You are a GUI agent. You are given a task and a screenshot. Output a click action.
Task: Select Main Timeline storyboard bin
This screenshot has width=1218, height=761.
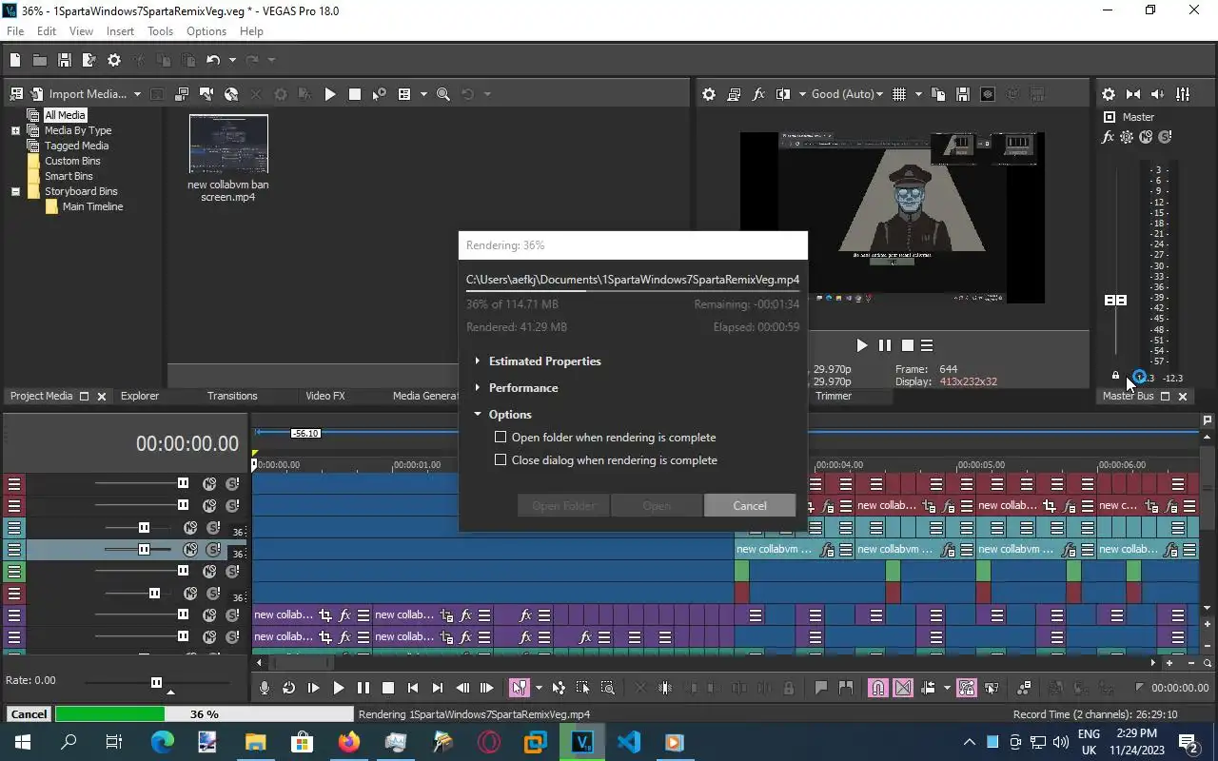(x=92, y=206)
